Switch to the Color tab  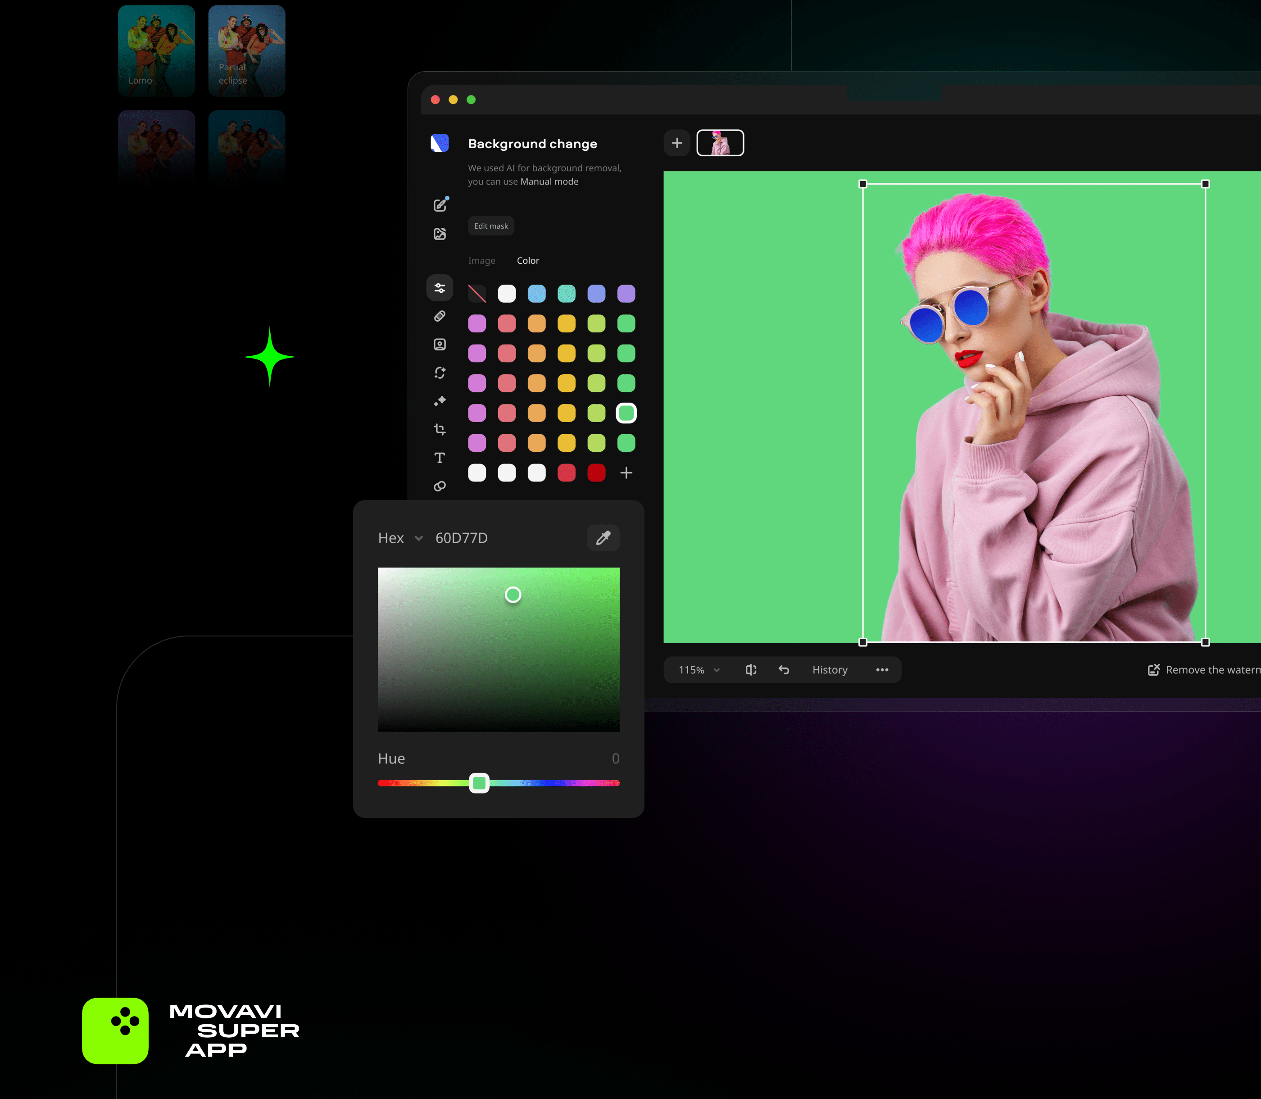point(527,261)
